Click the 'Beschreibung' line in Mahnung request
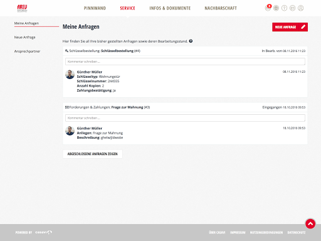The width and height of the screenshot is (321, 241). pyautogui.click(x=100, y=137)
